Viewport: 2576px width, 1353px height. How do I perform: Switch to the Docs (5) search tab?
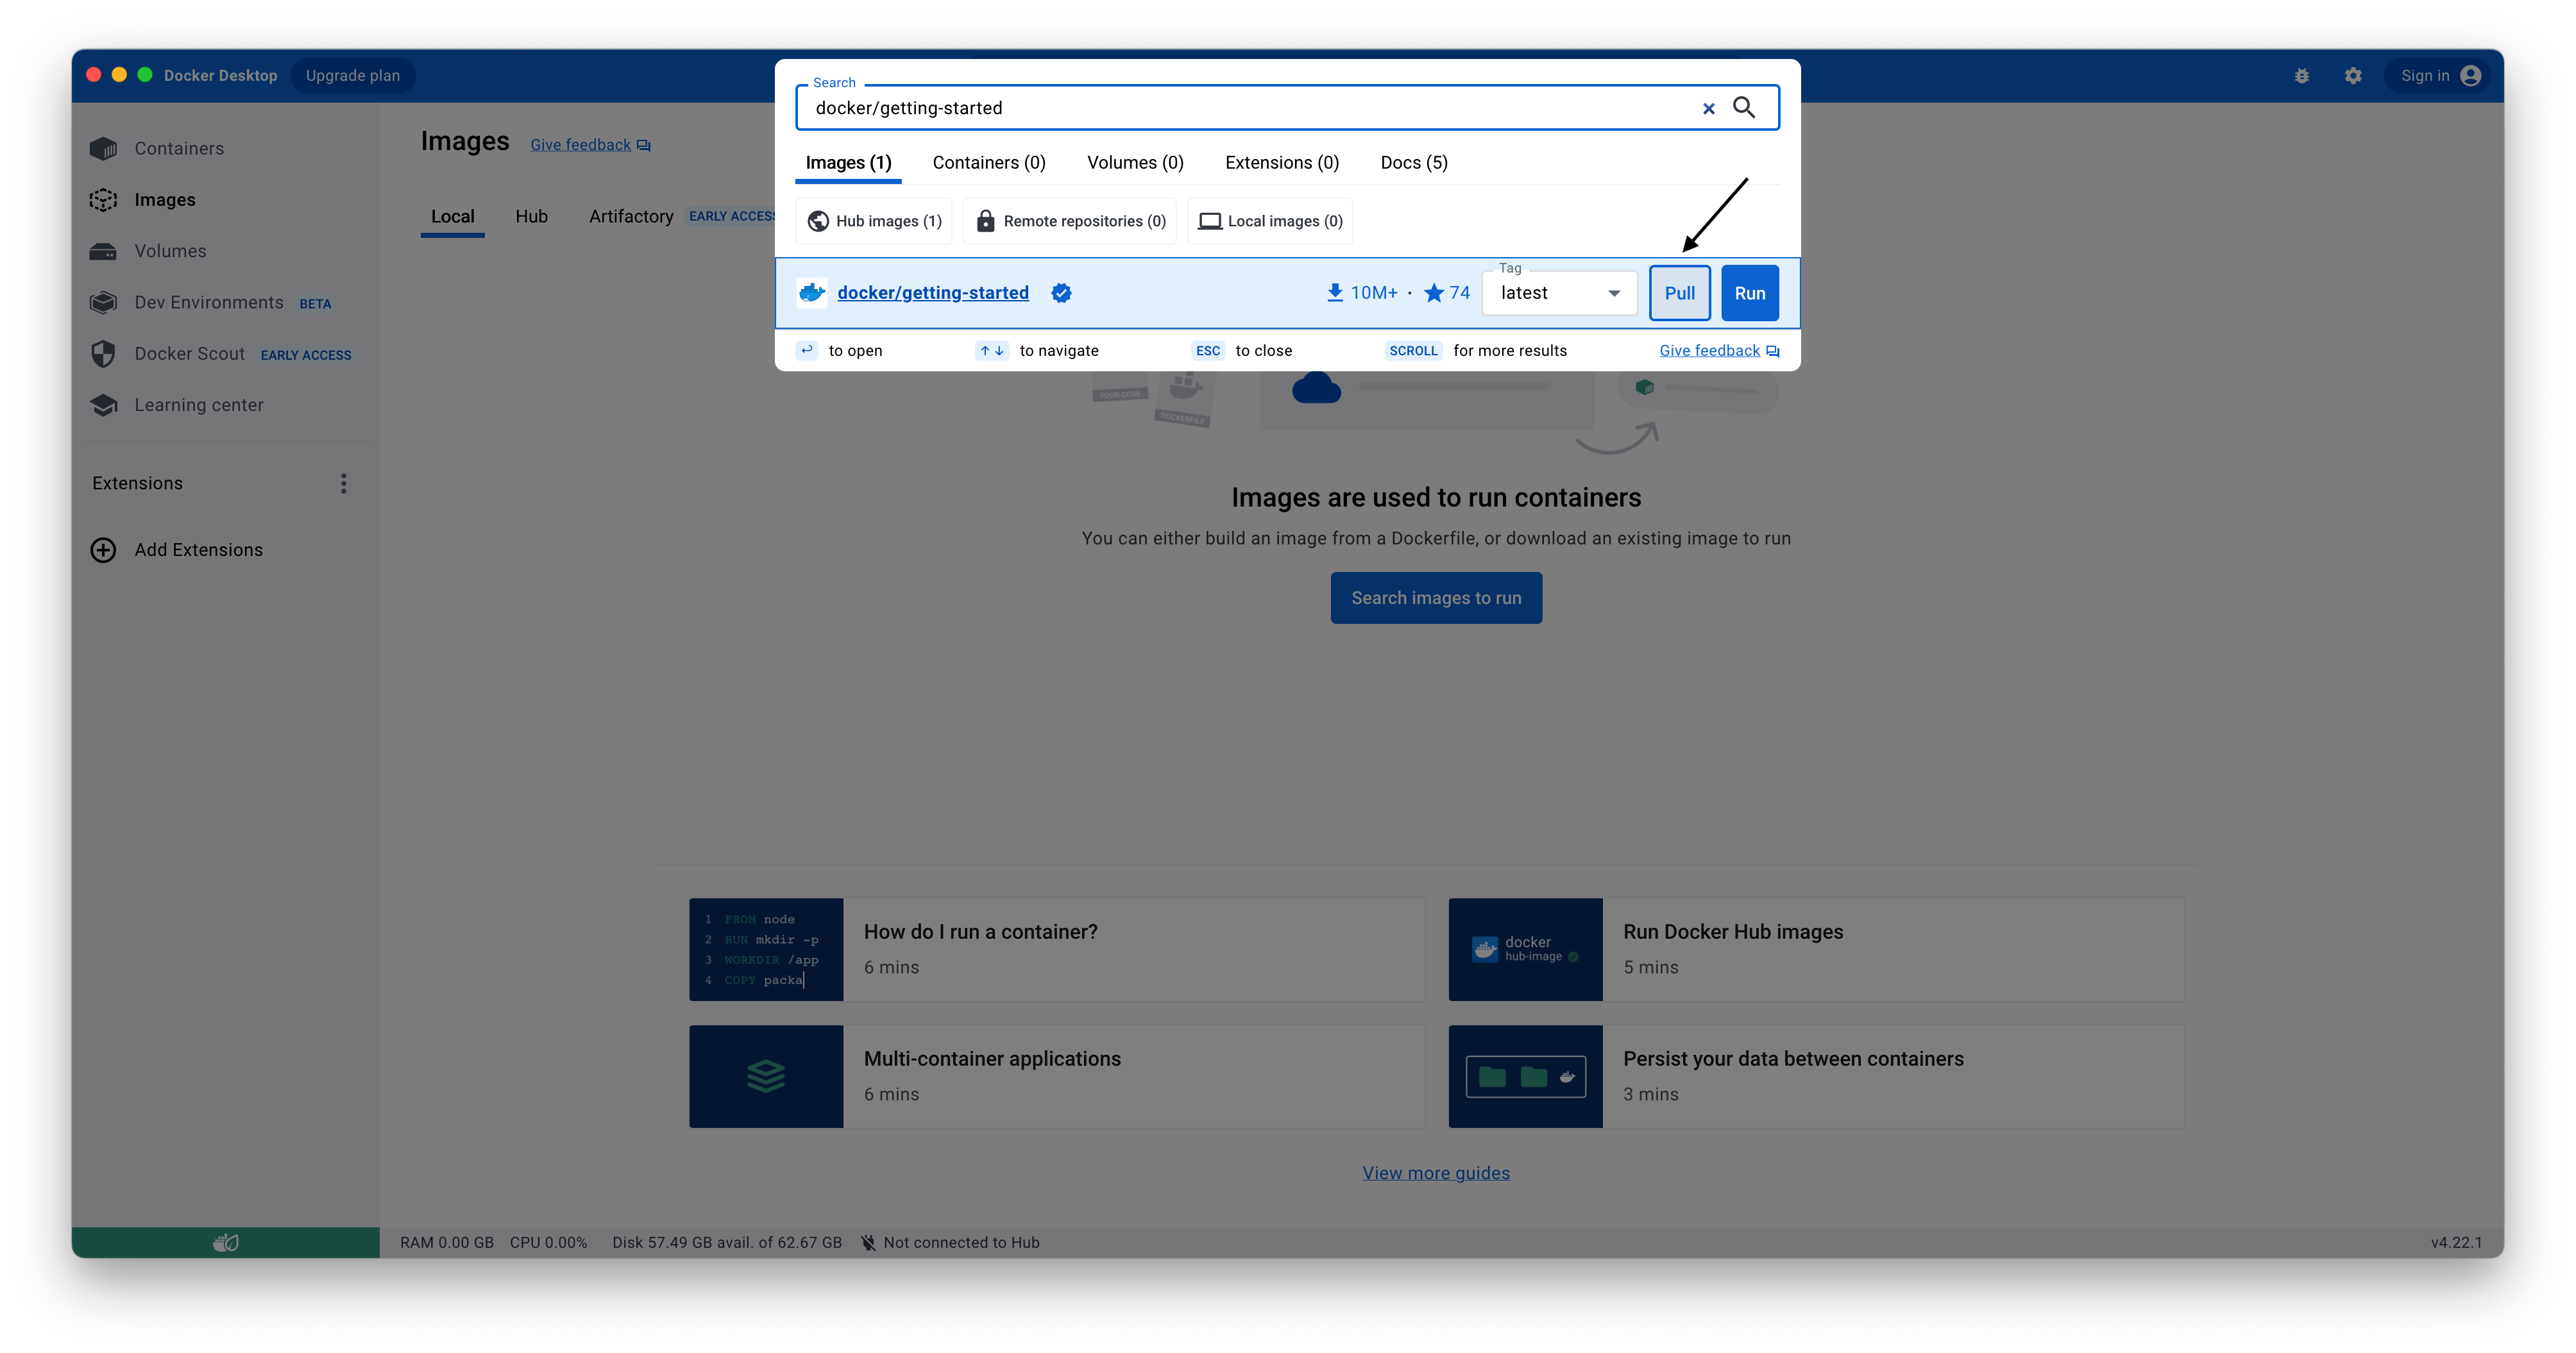point(1413,163)
